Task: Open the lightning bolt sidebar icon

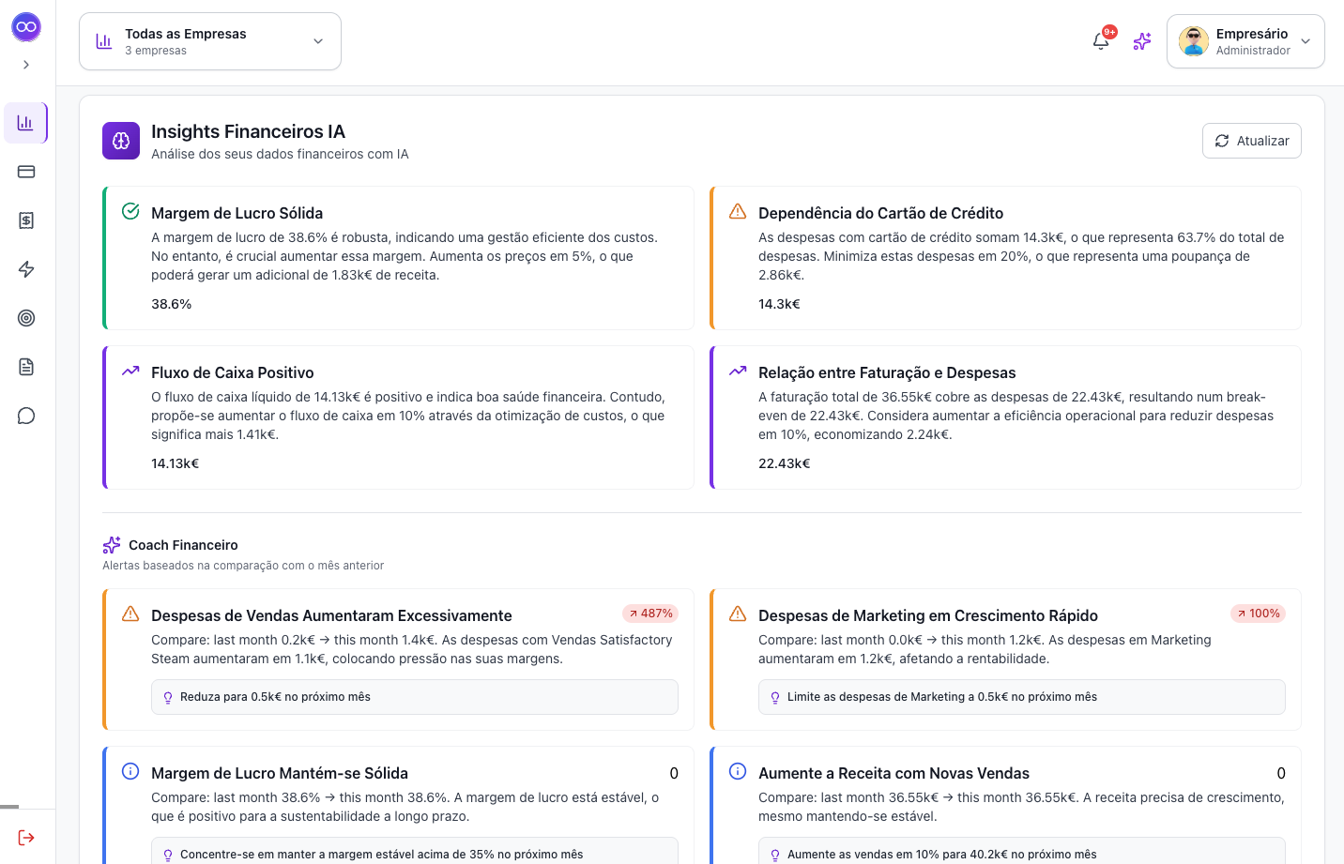Action: (26, 269)
